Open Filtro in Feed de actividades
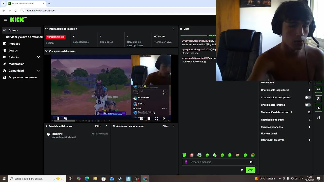Viewport: 324px width, 182px height. click(x=98, y=126)
